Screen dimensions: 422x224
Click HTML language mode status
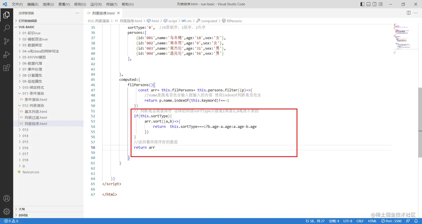(x=372, y=221)
